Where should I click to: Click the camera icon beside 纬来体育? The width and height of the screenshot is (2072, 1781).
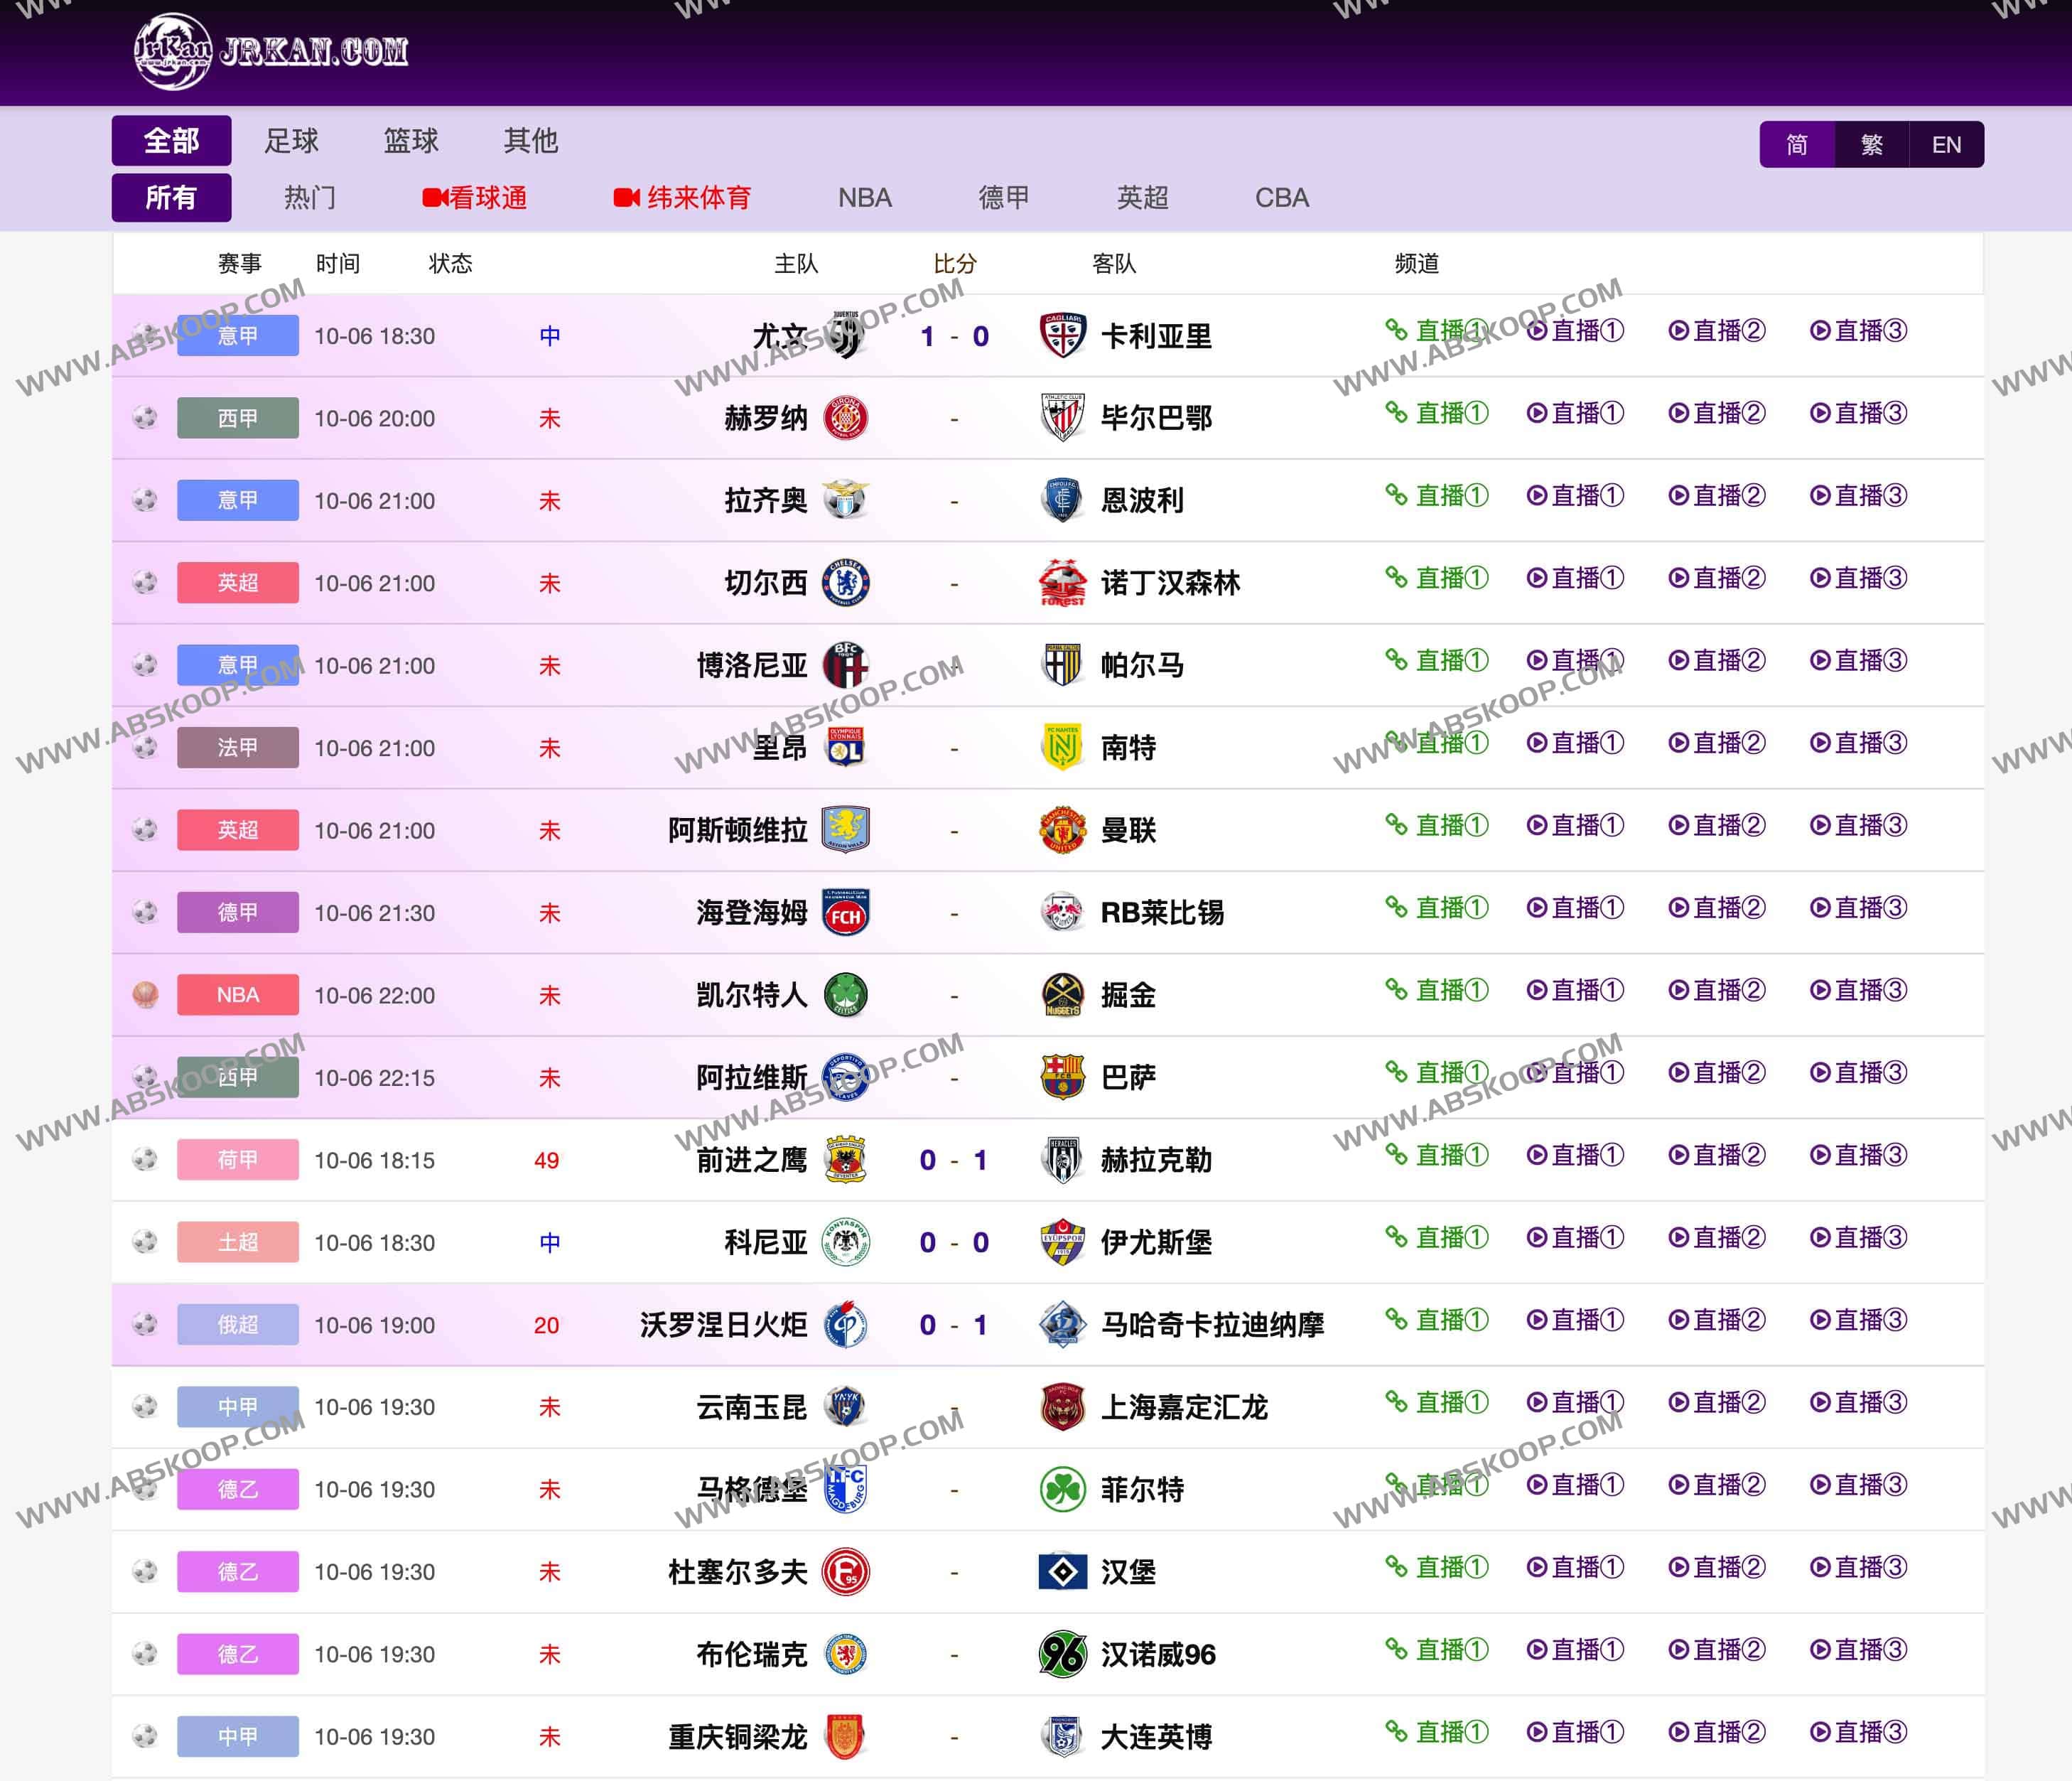pos(626,198)
